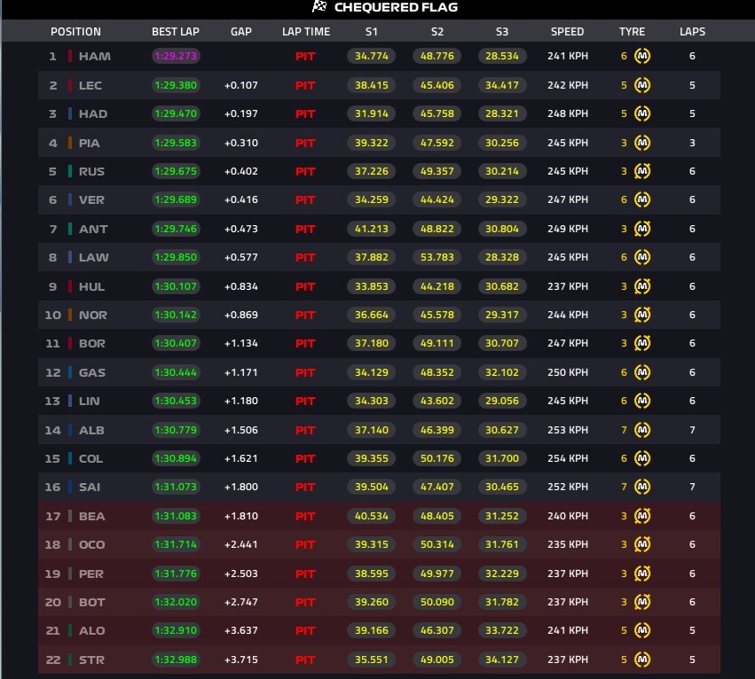Click COL's top speed 254 KPH

(568, 458)
